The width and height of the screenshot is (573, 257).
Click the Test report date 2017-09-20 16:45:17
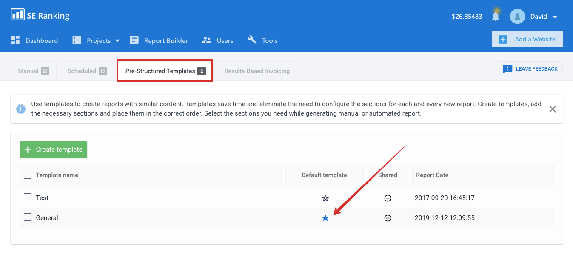point(445,198)
